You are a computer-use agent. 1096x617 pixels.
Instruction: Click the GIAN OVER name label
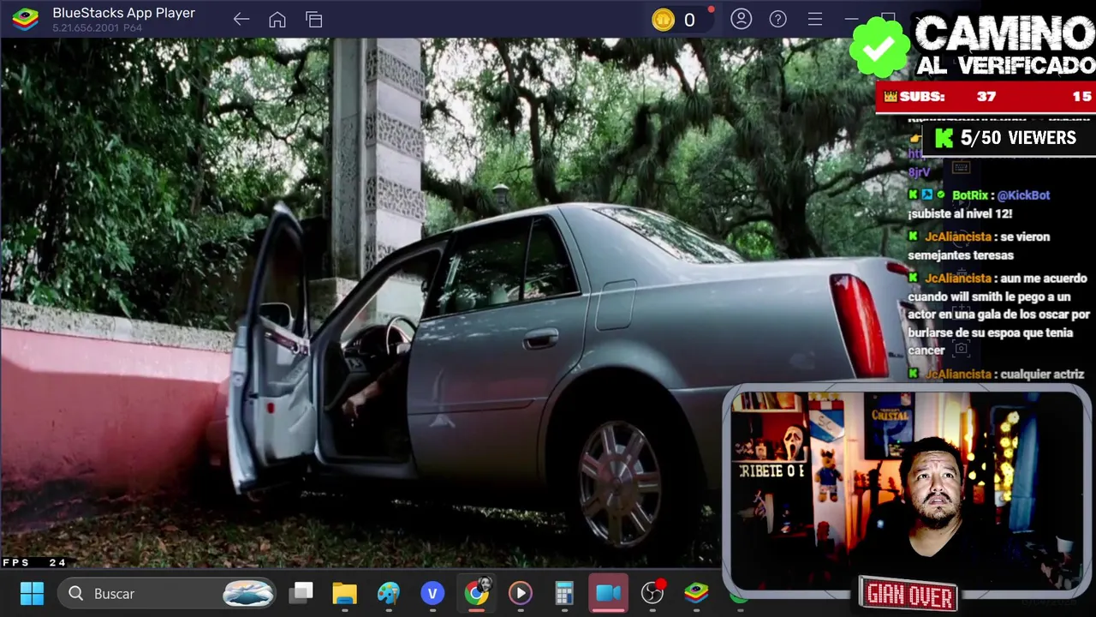908,595
